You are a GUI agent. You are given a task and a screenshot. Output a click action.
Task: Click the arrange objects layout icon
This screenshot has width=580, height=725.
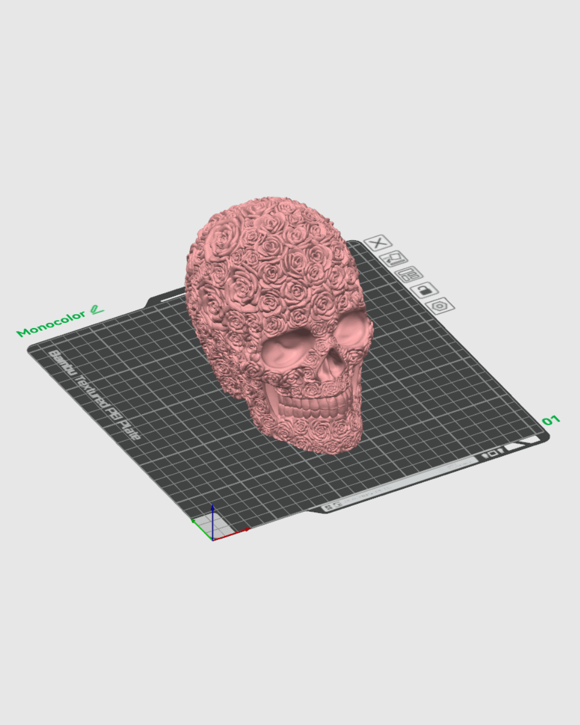pyautogui.click(x=409, y=275)
